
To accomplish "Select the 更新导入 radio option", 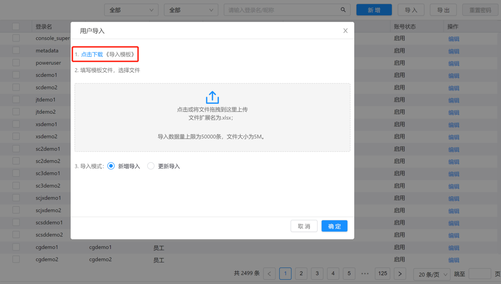I will tap(151, 166).
